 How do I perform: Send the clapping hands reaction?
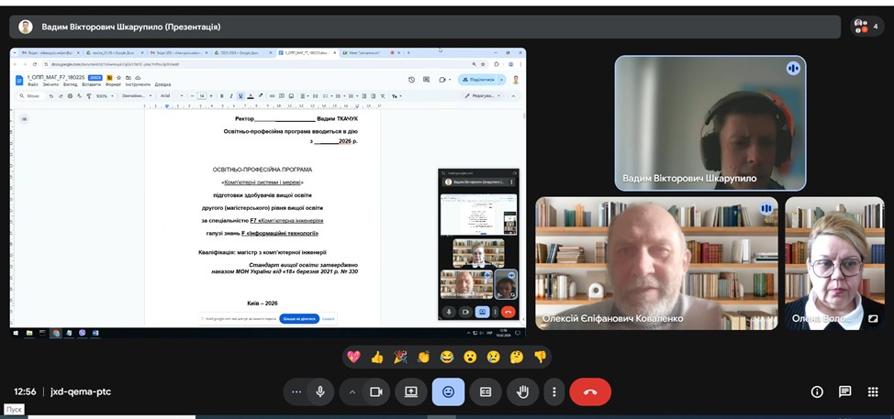tap(424, 357)
